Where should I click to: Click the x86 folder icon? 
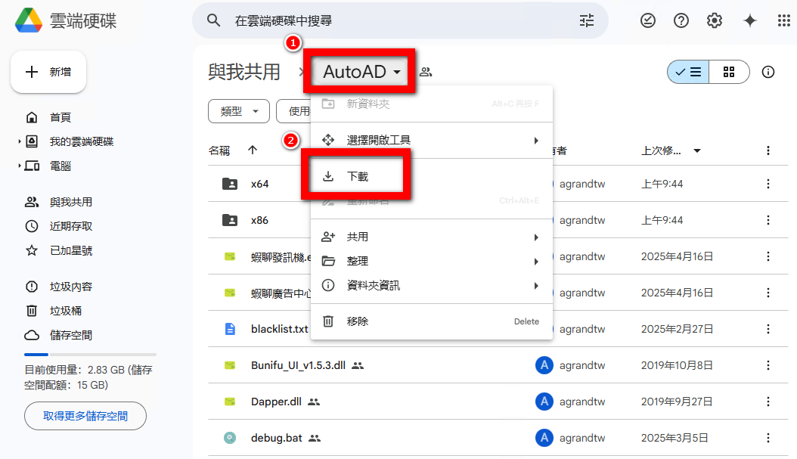(230, 220)
